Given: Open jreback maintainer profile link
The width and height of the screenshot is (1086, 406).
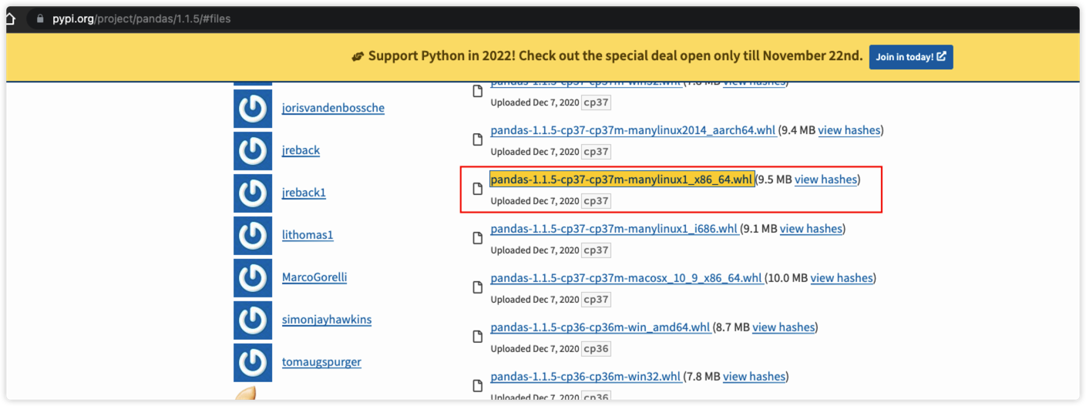Looking at the screenshot, I should [x=301, y=150].
